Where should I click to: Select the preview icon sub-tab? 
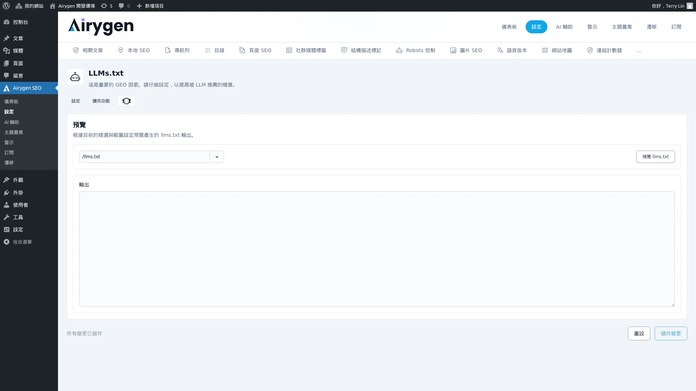[127, 101]
